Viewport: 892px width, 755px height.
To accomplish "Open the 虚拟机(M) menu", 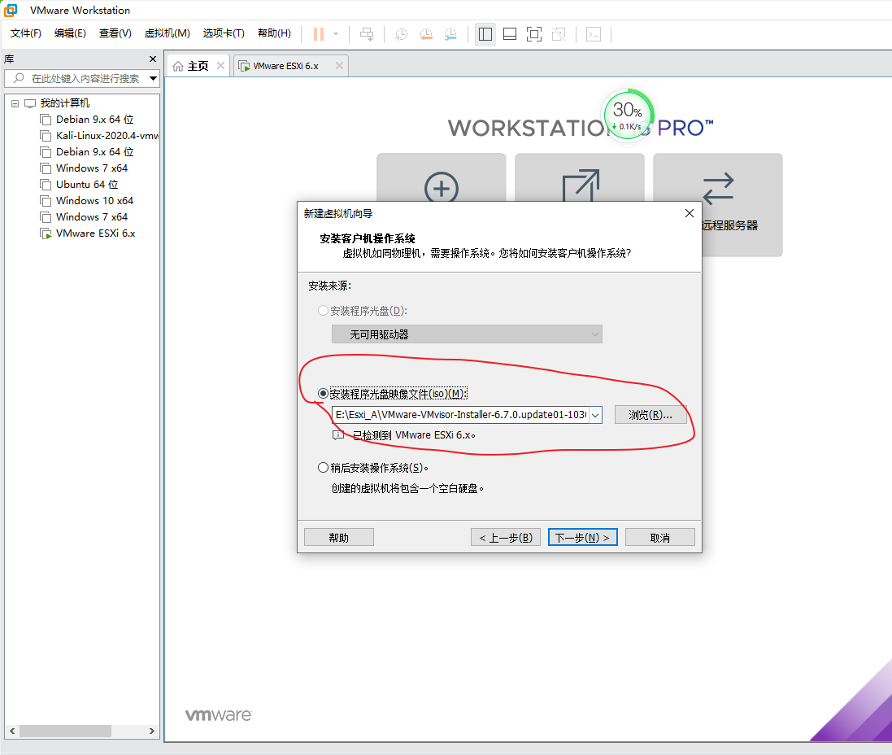I will [168, 33].
